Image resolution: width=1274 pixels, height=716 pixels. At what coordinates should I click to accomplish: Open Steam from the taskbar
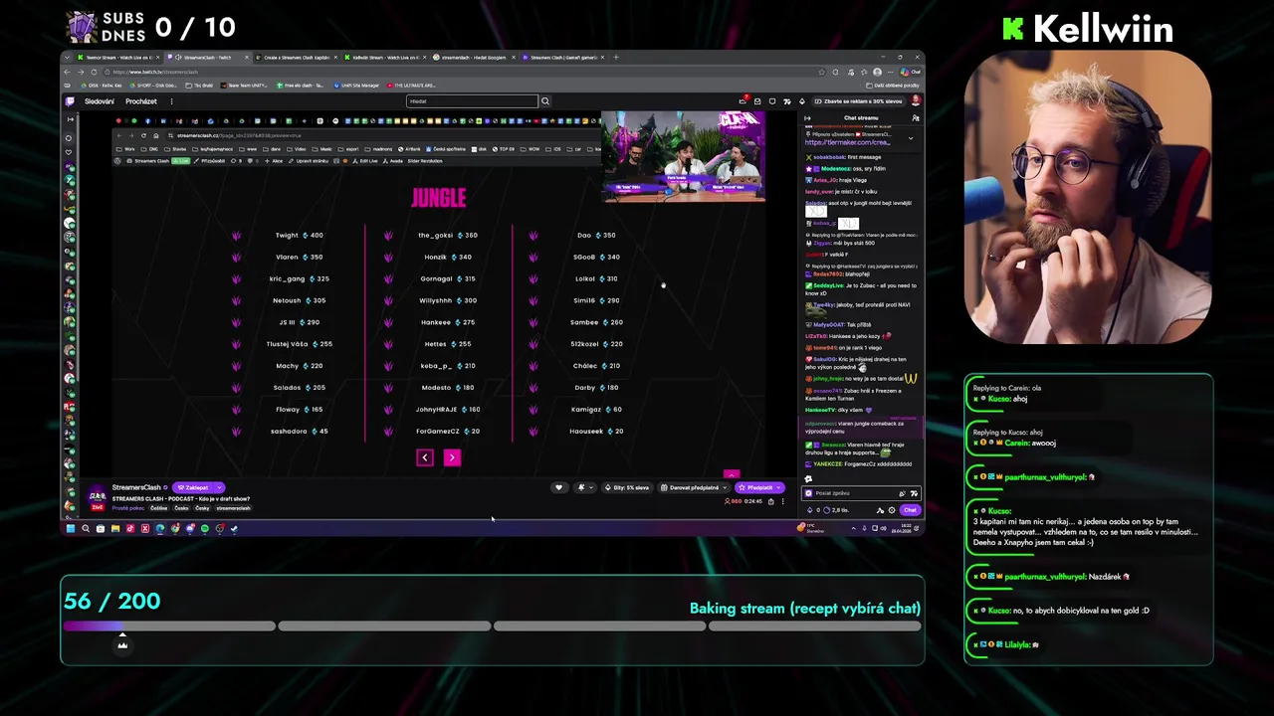pos(234,528)
